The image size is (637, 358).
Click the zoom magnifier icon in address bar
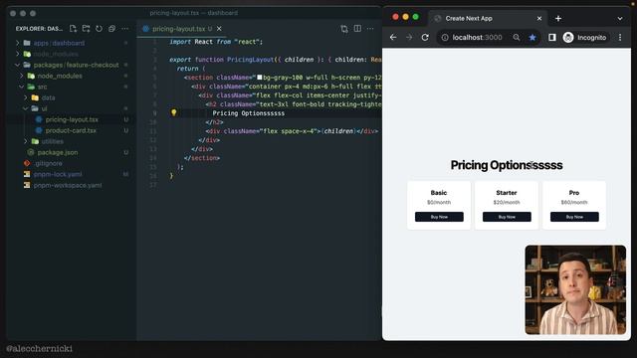517,38
